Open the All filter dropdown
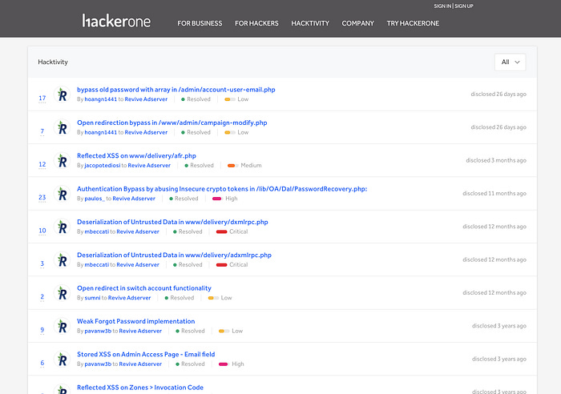The width and height of the screenshot is (561, 394). pyautogui.click(x=511, y=62)
